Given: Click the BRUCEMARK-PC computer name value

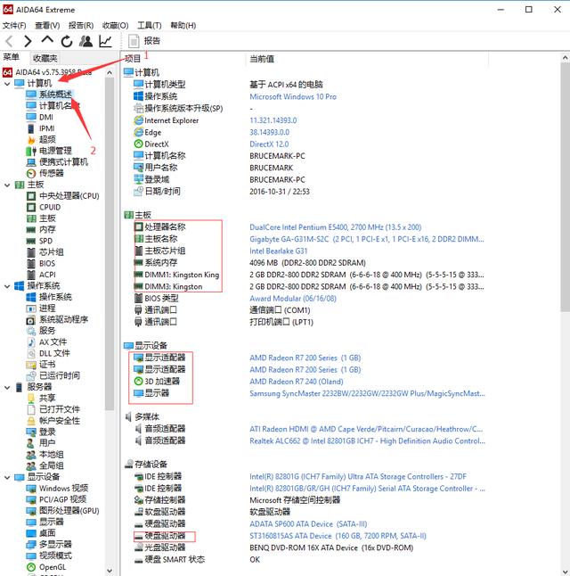Looking at the screenshot, I should tap(277, 156).
